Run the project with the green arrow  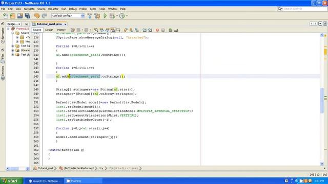[105, 16]
